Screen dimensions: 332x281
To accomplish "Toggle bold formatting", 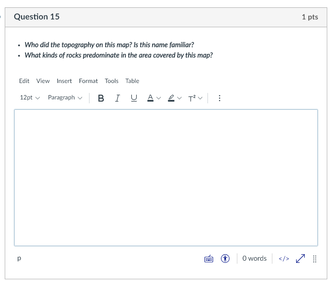I will (x=101, y=98).
